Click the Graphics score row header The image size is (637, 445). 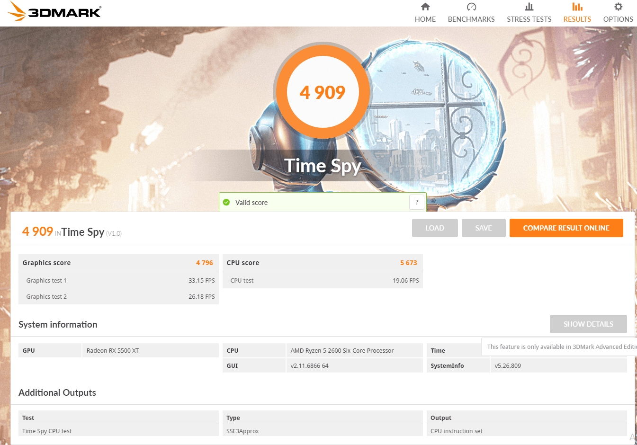pos(118,263)
